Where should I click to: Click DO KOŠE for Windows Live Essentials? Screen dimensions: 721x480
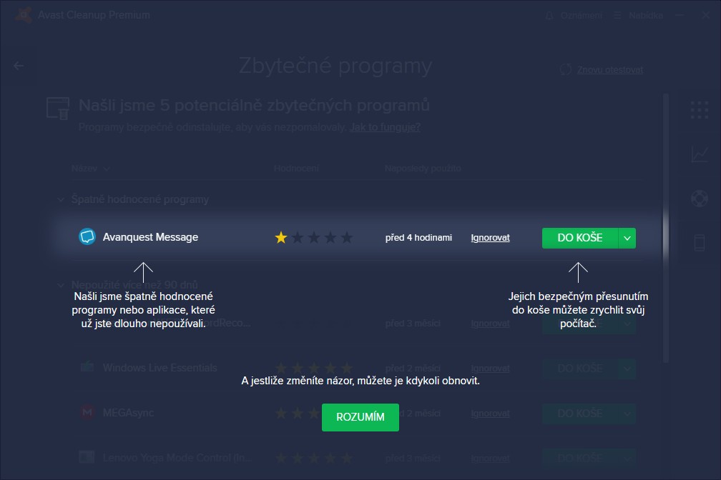point(580,369)
